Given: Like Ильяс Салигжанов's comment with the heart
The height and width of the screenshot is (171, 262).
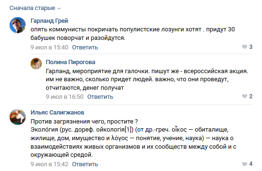Looking at the screenshot, I should (x=244, y=164).
